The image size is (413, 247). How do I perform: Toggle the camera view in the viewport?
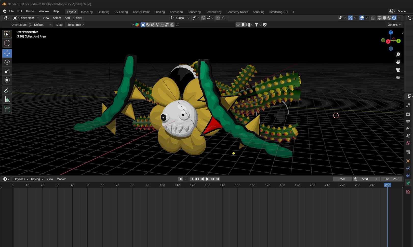click(x=398, y=70)
